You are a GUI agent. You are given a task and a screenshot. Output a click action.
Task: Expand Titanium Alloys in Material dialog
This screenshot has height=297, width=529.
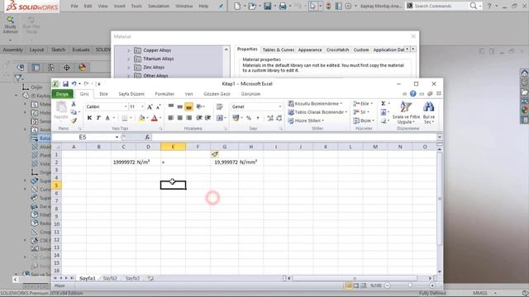point(129,59)
